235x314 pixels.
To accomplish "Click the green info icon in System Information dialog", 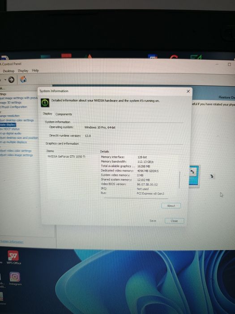I will pyautogui.click(x=45, y=103).
